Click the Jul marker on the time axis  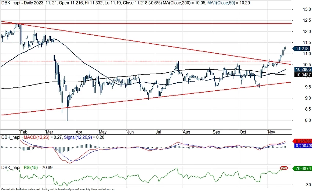159,131
